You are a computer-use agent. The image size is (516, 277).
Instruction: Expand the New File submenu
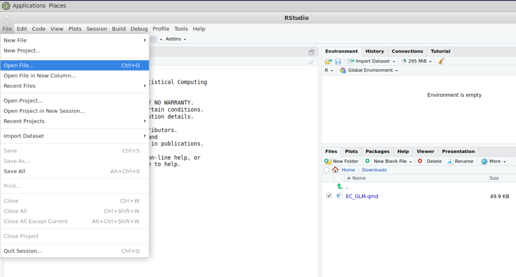point(74,40)
